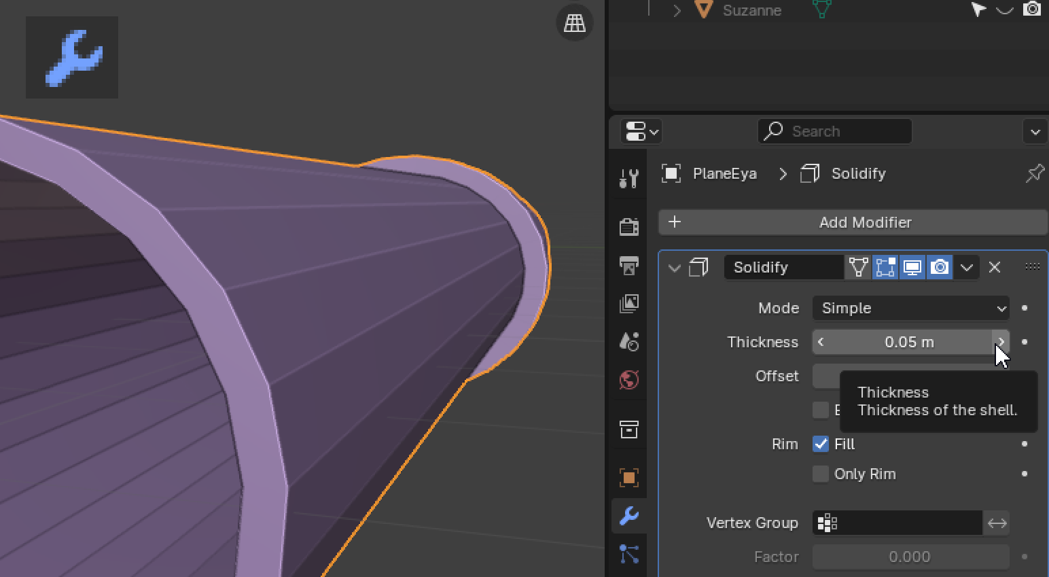Image resolution: width=1049 pixels, height=577 pixels.
Task: Click the animate dot for Mode
Action: point(1025,308)
